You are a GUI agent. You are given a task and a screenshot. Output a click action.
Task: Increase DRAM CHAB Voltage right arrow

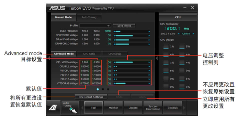149,40
